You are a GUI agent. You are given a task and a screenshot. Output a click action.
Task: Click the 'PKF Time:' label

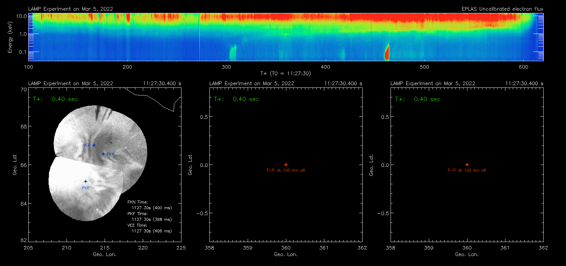(x=138, y=213)
